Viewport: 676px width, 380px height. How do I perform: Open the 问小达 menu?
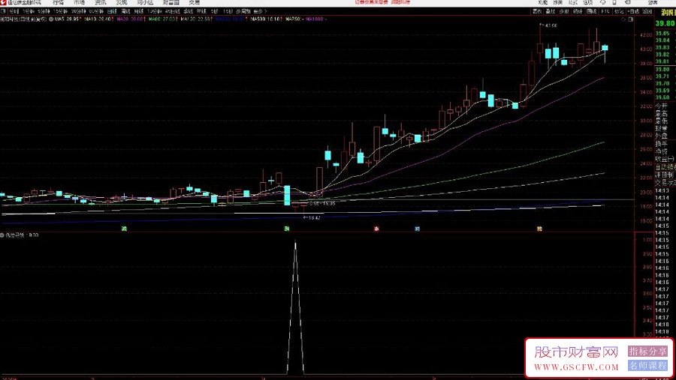pyautogui.click(x=145, y=2)
